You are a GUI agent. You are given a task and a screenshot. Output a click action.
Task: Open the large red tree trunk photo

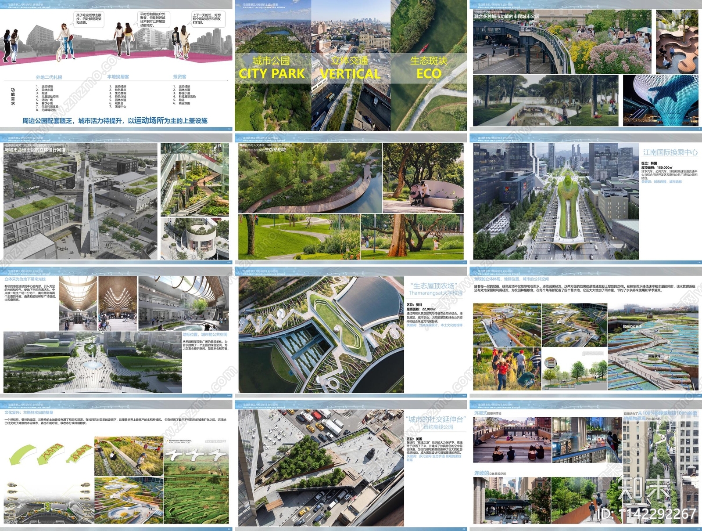[x=412, y=237]
